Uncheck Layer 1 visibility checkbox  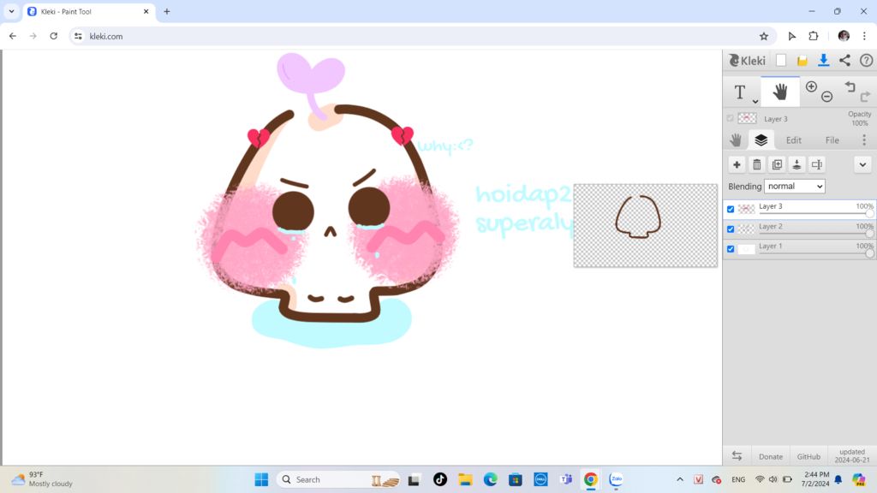click(731, 249)
